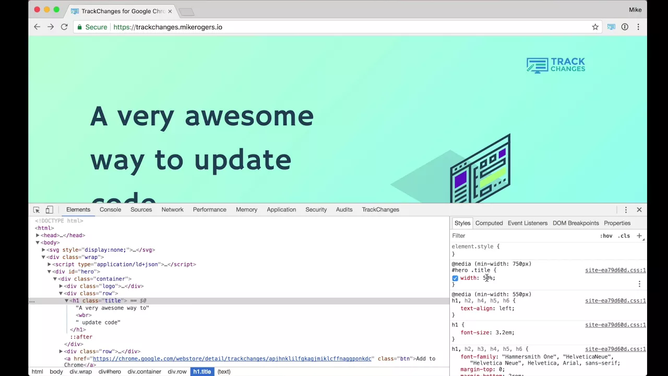
Task: Open site-ea79d60d.css link for #hero .title
Action: tap(615, 271)
